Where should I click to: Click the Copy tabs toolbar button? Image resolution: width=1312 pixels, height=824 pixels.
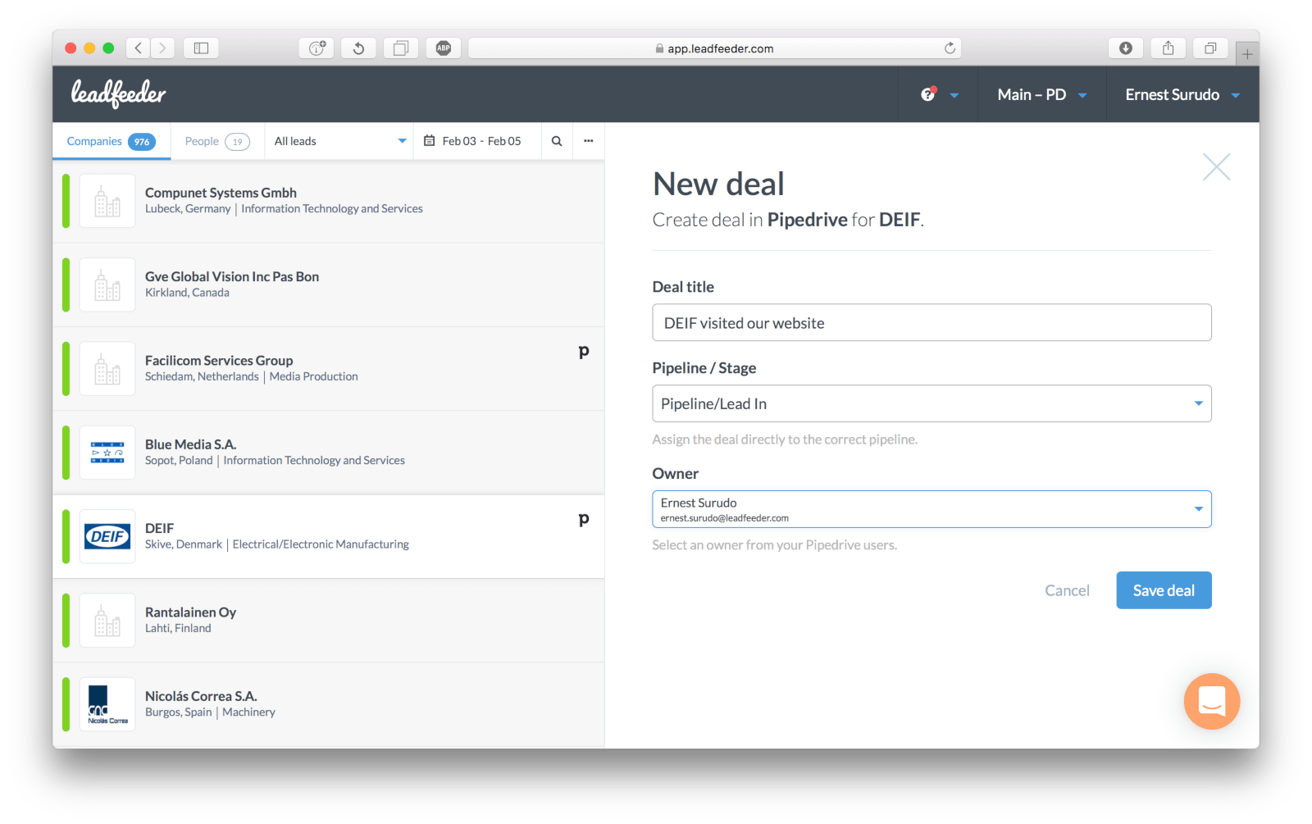point(401,48)
